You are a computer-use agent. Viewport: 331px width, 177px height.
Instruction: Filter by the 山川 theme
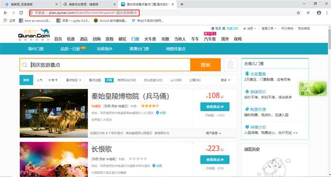[176, 80]
